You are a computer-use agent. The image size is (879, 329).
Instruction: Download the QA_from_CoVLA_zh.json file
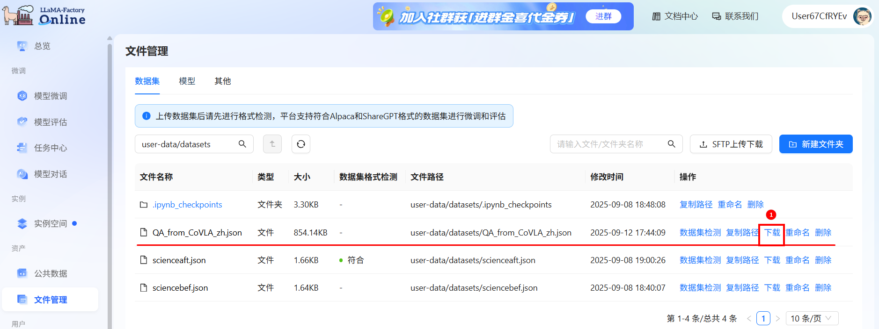click(772, 233)
